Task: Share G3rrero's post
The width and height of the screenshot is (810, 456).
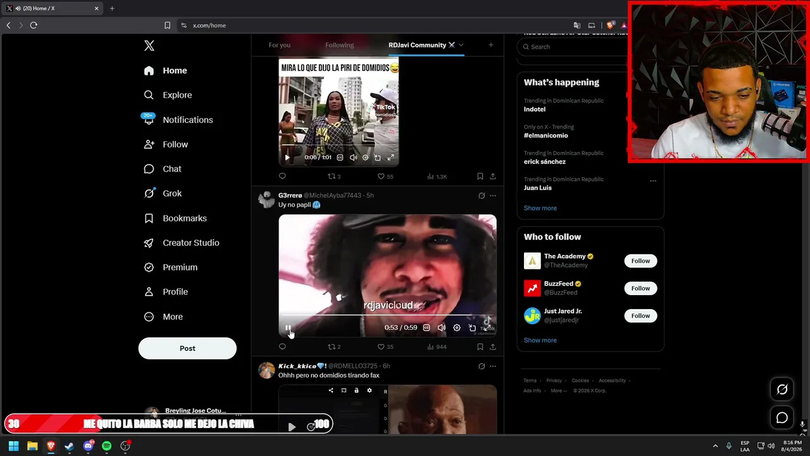Action: click(x=493, y=347)
